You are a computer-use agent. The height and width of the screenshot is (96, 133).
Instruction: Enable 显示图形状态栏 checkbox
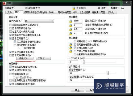pos(11,28)
